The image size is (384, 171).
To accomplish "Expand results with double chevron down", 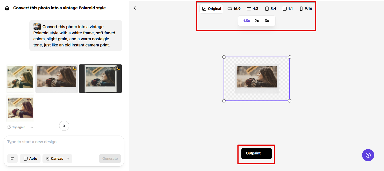I will (64, 126).
